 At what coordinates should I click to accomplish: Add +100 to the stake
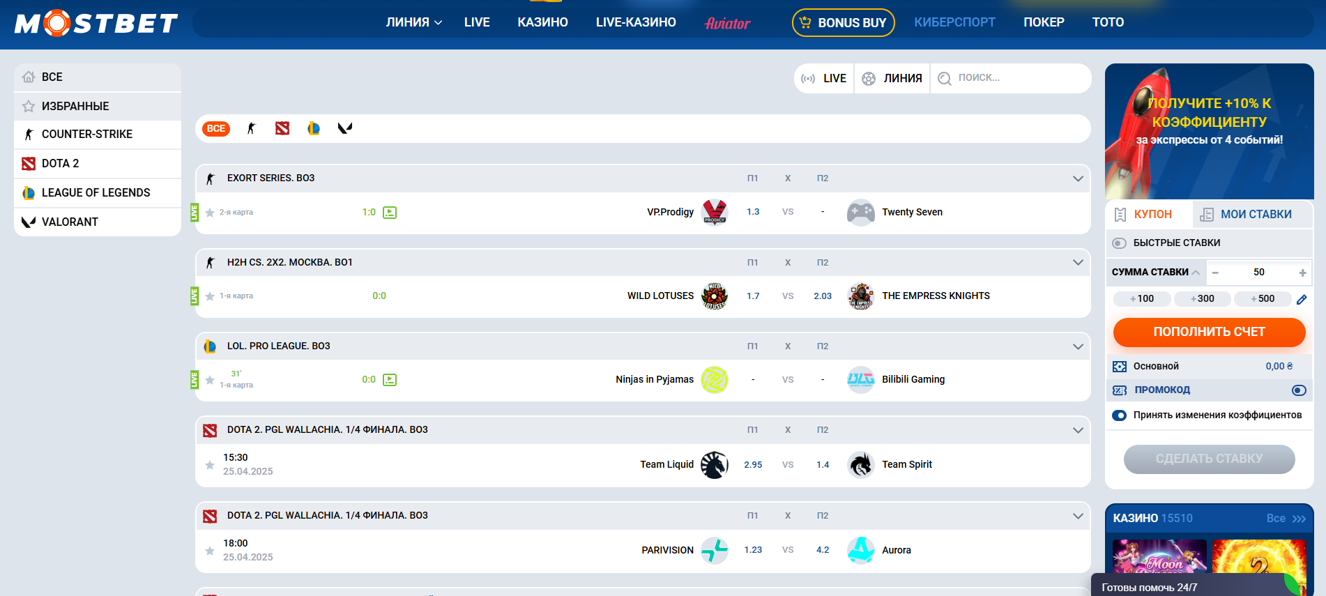1142,299
